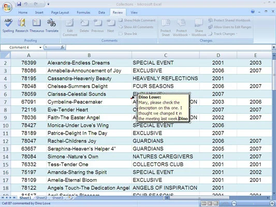Click the Translate icon
Image resolution: width=276 pixels, height=207 pixels.
52,26
